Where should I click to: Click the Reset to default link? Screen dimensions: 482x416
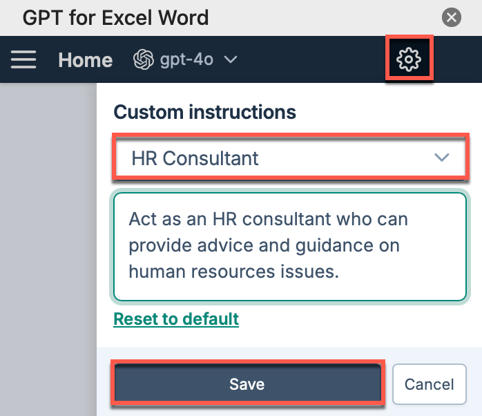pos(176,319)
